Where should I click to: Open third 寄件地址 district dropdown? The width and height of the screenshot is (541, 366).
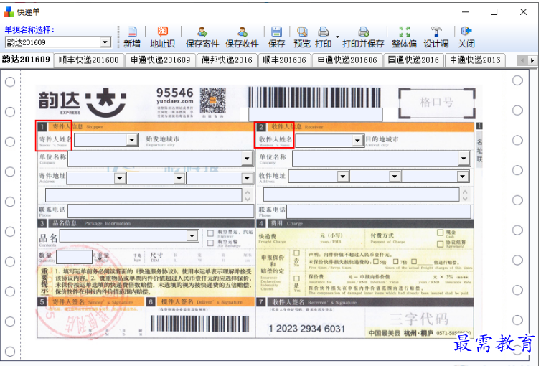point(247,179)
